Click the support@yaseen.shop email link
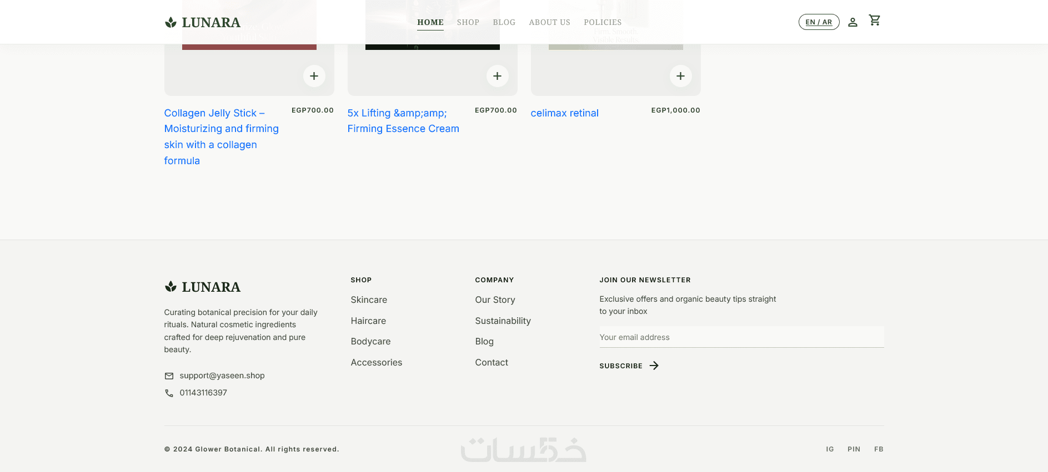The width and height of the screenshot is (1048, 472). [x=222, y=375]
